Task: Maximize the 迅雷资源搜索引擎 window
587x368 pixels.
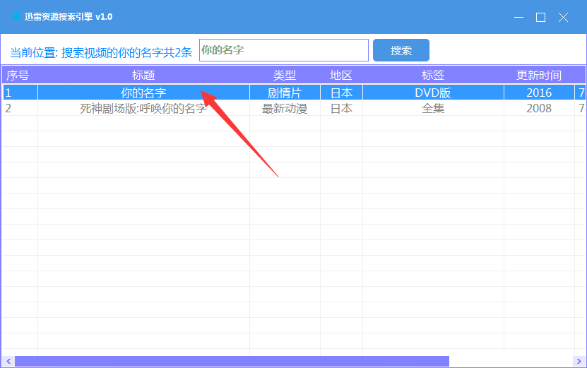Action: point(540,17)
